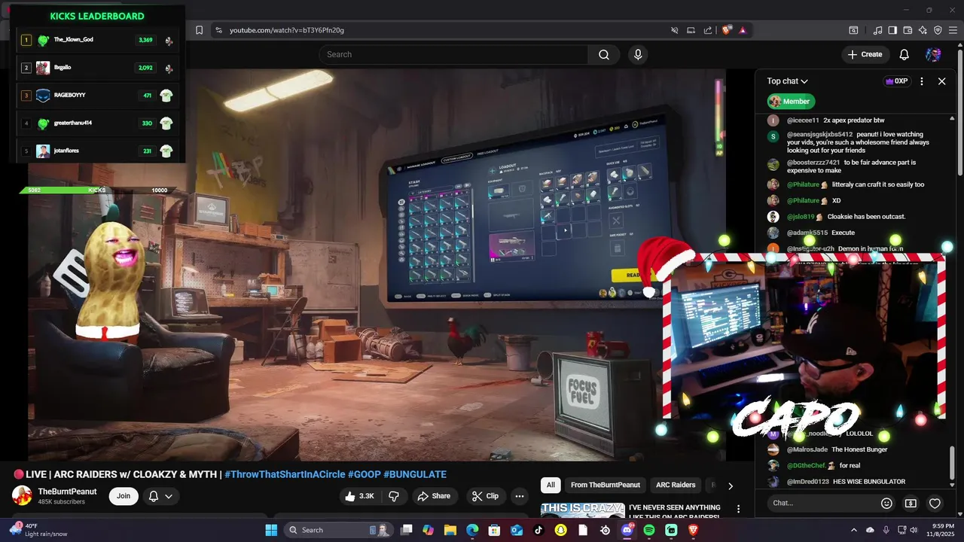The width and height of the screenshot is (964, 542).
Task: Open Super Chat dollar icon
Action: 911,503
